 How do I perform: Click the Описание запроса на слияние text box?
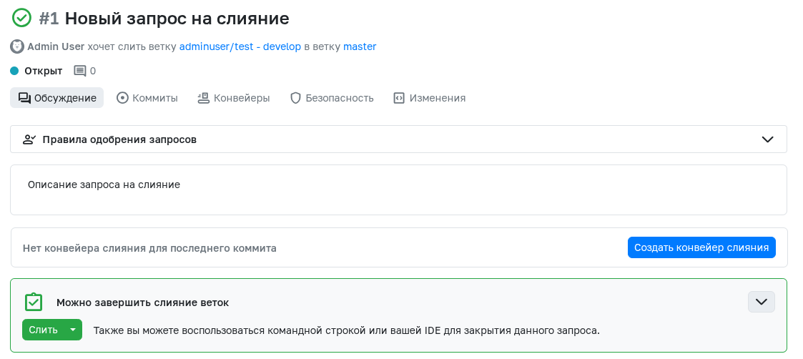(398, 190)
